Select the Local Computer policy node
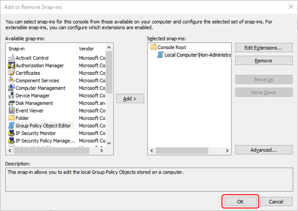The width and height of the screenshot is (298, 211). click(x=197, y=55)
